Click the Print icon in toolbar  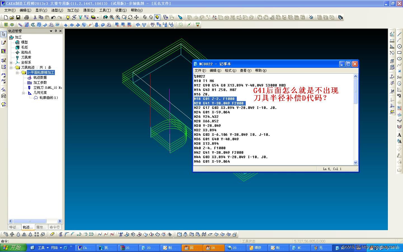(x=27, y=17)
